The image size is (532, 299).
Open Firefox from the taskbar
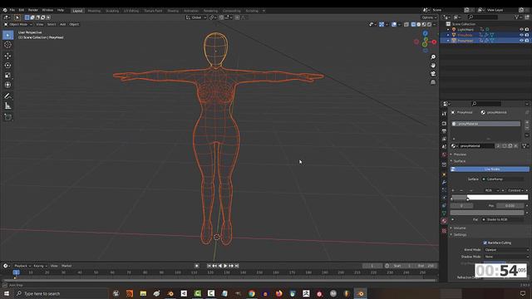click(279, 293)
